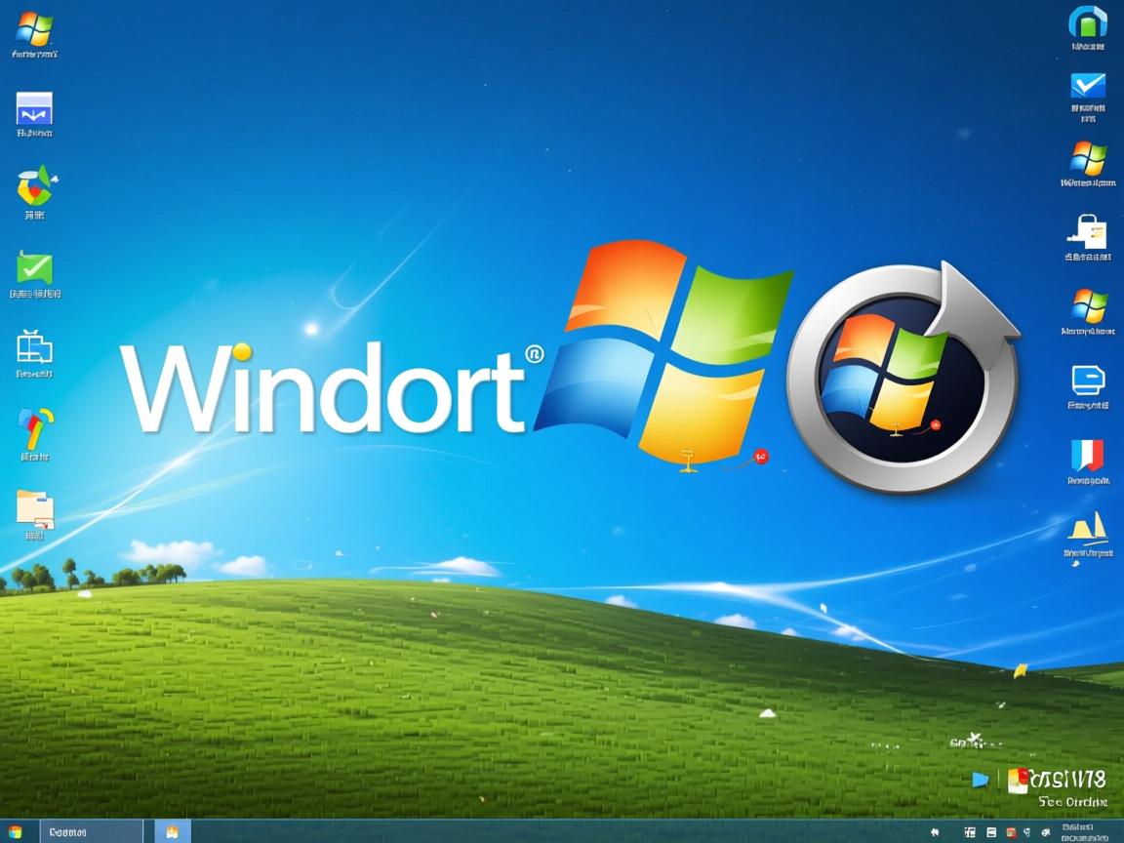This screenshot has height=843, width=1124.
Task: Click the Windows logo taskbar shortcut
Action: (172, 831)
